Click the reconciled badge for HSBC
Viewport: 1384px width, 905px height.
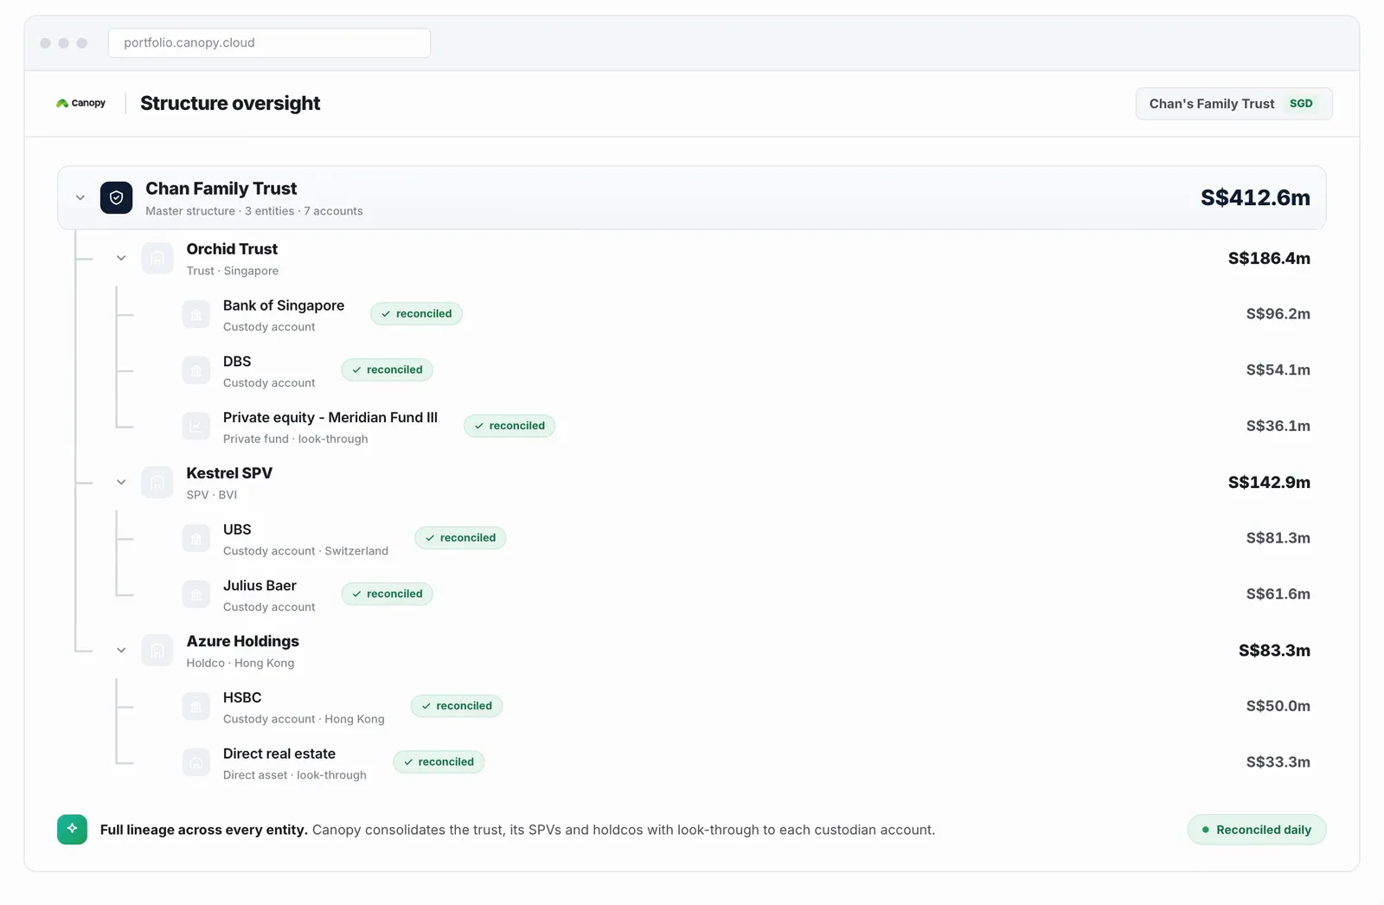click(457, 706)
